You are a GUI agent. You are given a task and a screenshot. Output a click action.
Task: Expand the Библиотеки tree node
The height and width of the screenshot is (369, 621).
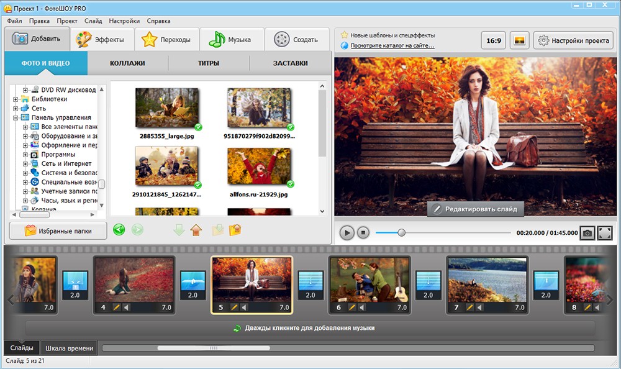tap(16, 99)
